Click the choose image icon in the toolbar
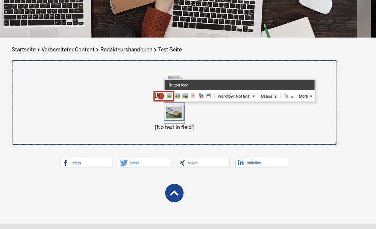 [170, 96]
